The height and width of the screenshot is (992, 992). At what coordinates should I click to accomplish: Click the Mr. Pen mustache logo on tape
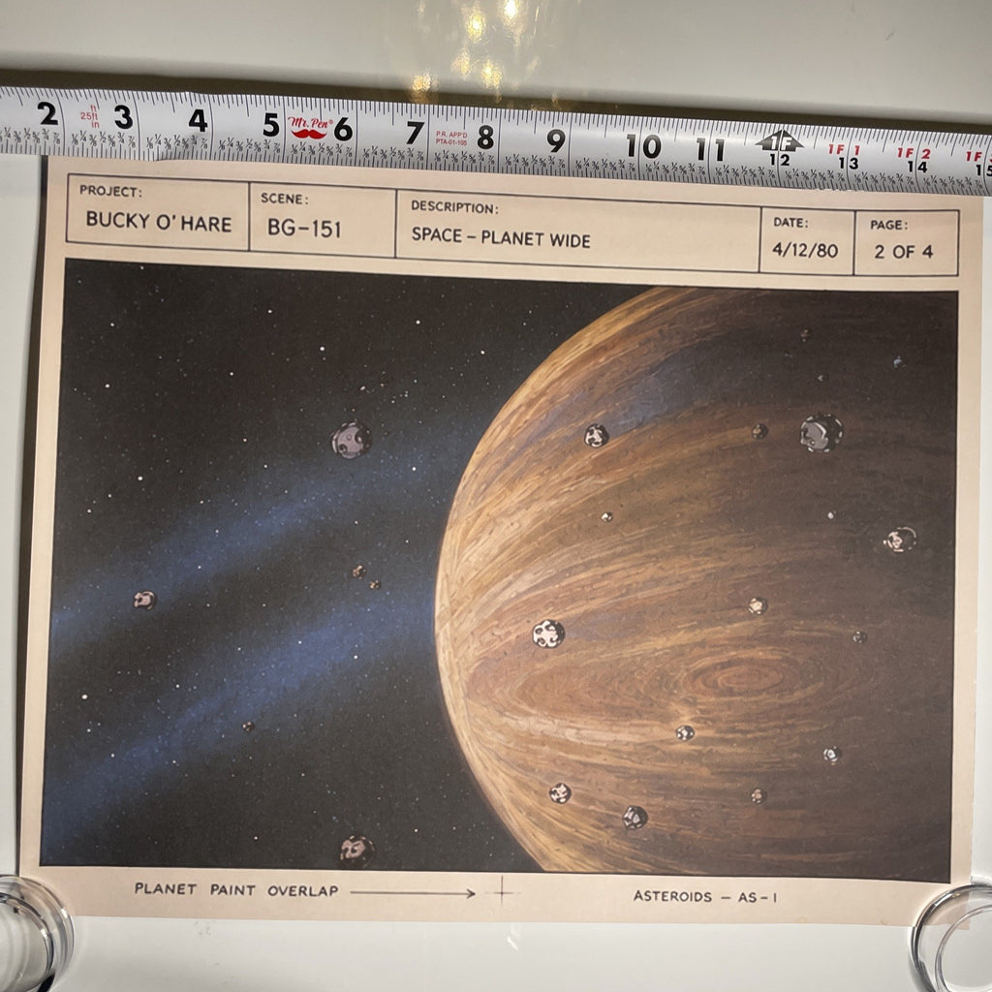[x=309, y=127]
